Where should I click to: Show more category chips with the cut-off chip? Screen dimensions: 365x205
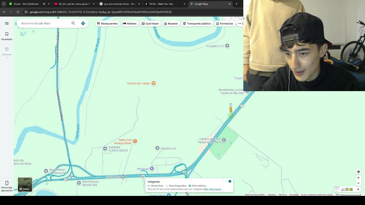point(240,23)
